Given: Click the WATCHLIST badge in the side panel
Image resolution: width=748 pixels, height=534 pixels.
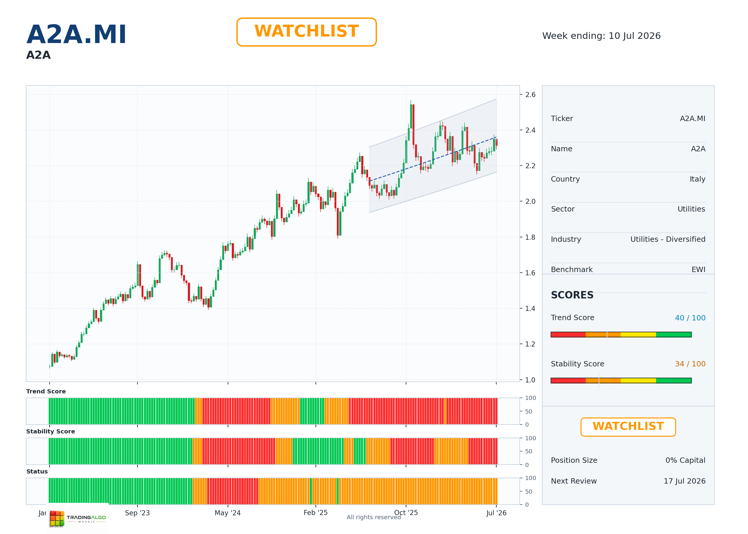Looking at the screenshot, I should 628,427.
